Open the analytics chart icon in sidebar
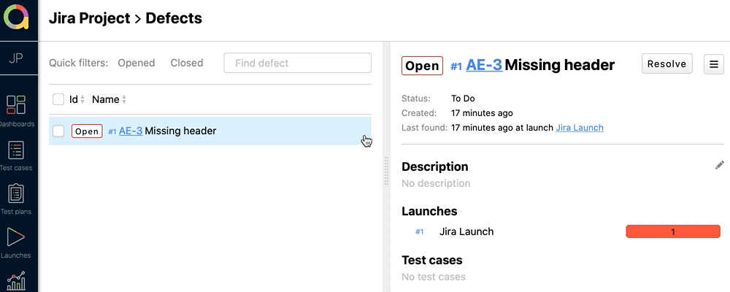730x292 pixels. coord(16,281)
